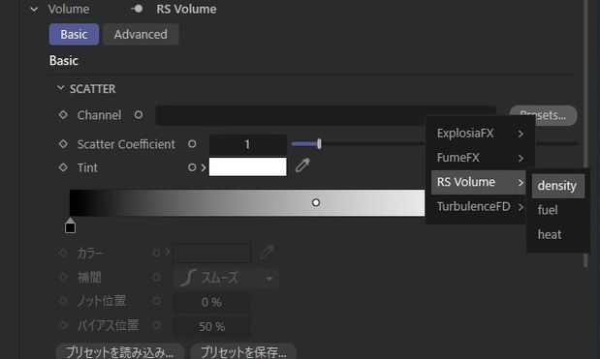Viewport: 600px width, 359px height.
Task: Click the Tint eyedropper icon
Action: point(302,165)
